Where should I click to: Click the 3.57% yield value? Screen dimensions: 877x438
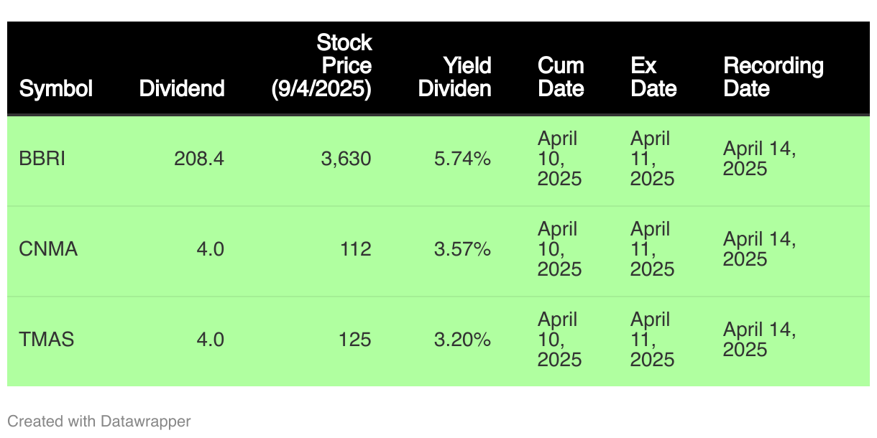pyautogui.click(x=463, y=249)
